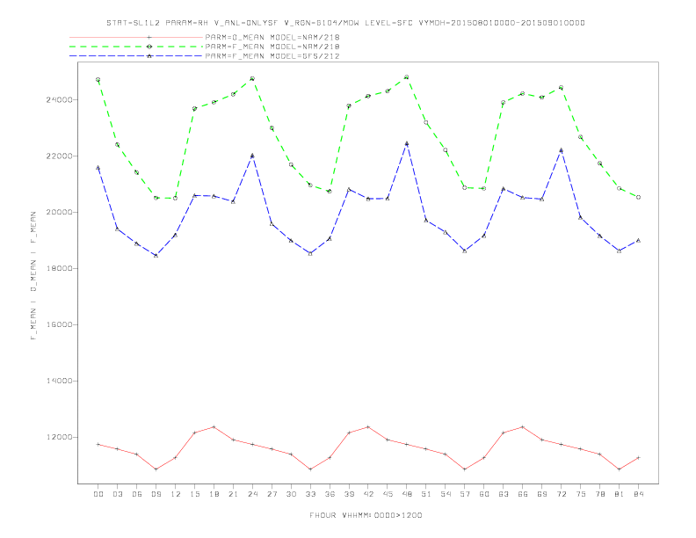Click x-axis tick label 48
The width and height of the screenshot is (696, 538).
tap(407, 494)
